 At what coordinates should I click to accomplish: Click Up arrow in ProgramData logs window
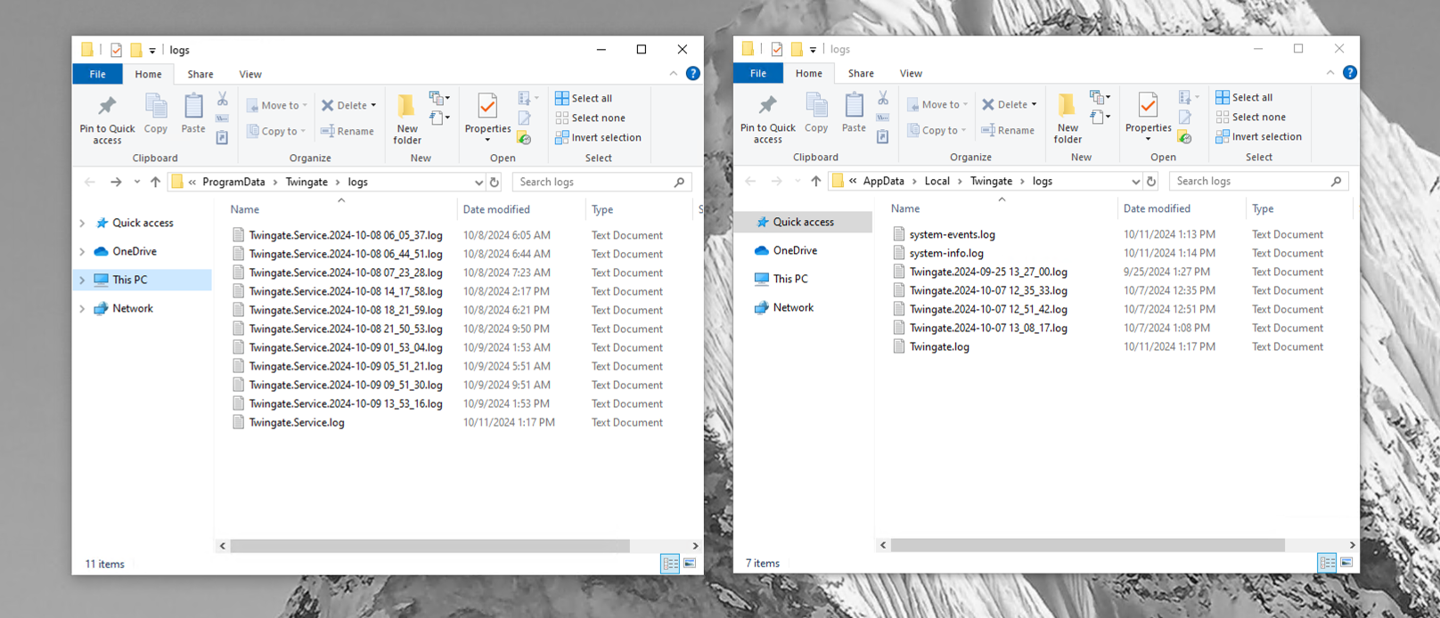[x=156, y=183]
